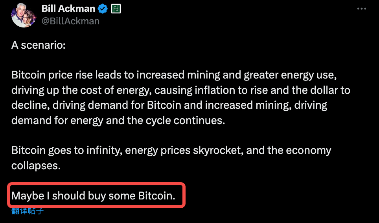Click the blue 翻译帖子 translate post link

(x=28, y=211)
